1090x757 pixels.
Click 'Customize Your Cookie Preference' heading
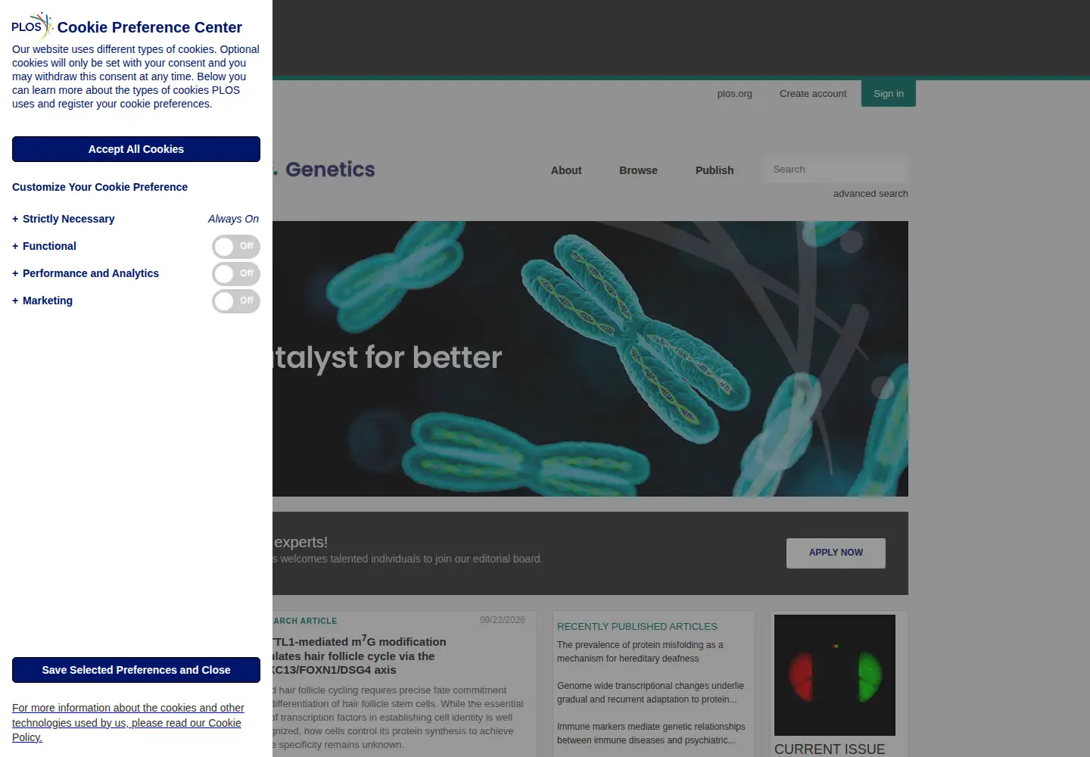pos(100,187)
